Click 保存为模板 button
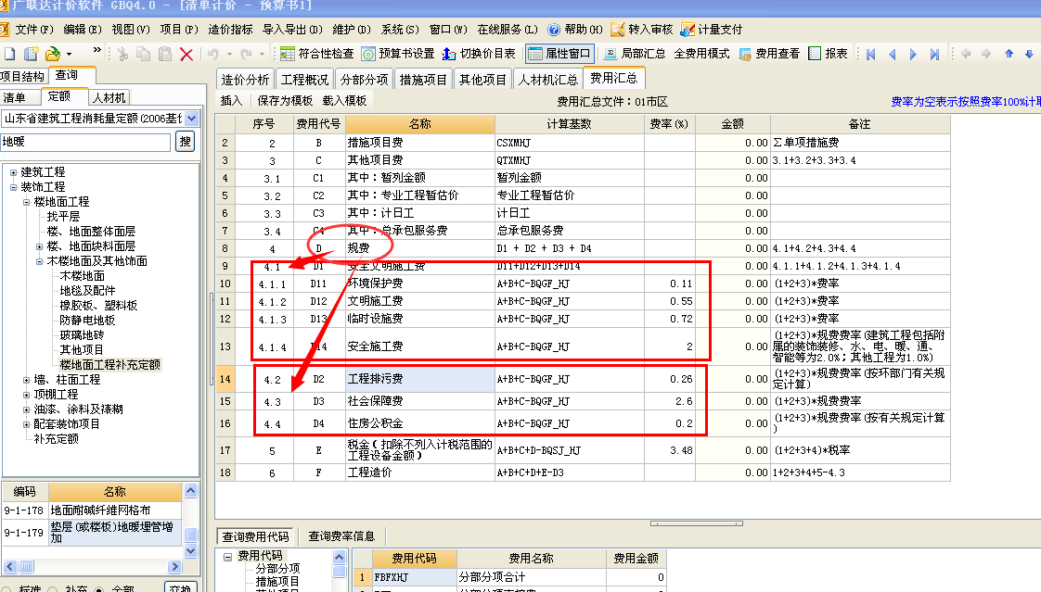1041x592 pixels. coord(285,100)
